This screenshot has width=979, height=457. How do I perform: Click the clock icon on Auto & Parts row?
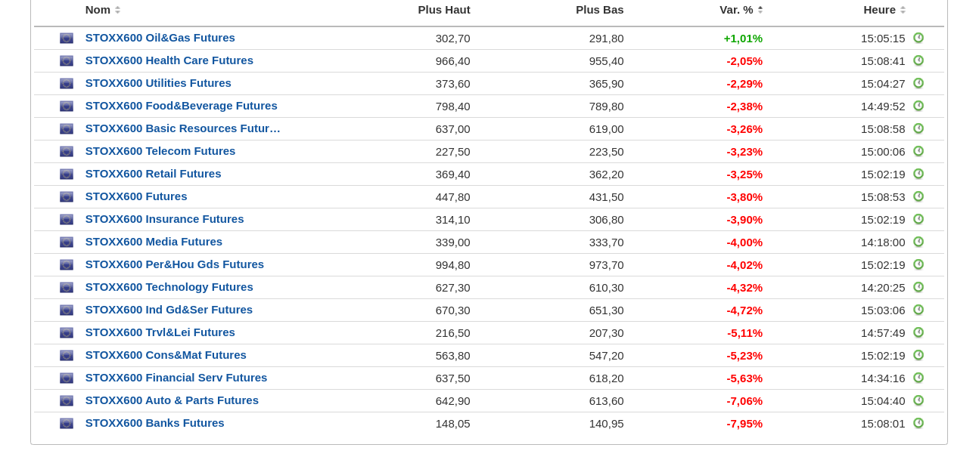(918, 400)
